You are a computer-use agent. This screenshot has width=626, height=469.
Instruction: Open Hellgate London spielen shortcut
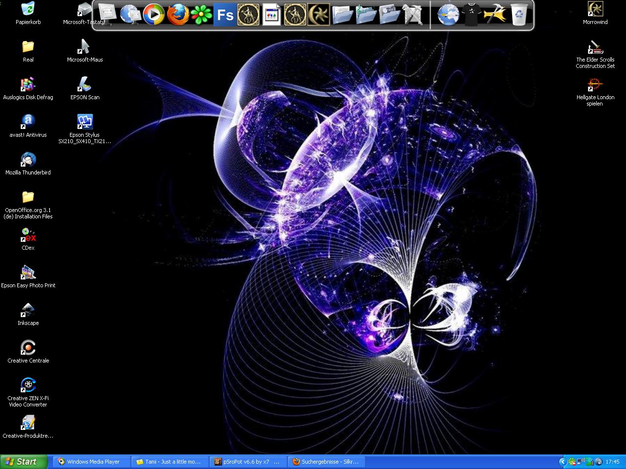595,85
